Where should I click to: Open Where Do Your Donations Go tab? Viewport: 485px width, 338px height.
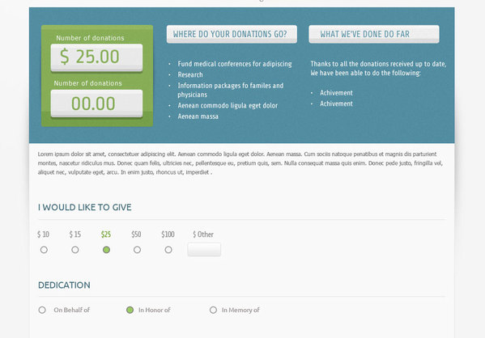coord(232,34)
